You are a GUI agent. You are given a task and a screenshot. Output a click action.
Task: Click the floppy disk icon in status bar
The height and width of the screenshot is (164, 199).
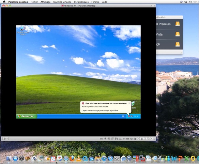(x=116, y=139)
